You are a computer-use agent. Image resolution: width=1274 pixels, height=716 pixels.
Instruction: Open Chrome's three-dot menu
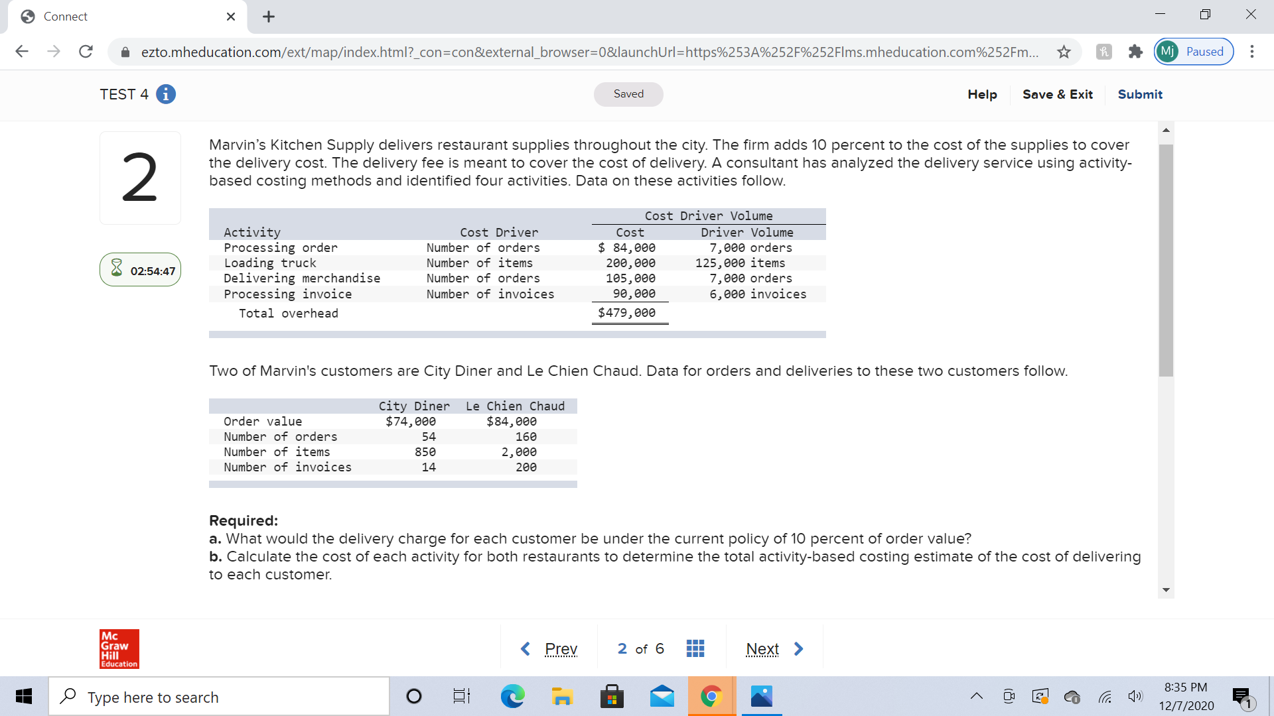pos(1251,52)
